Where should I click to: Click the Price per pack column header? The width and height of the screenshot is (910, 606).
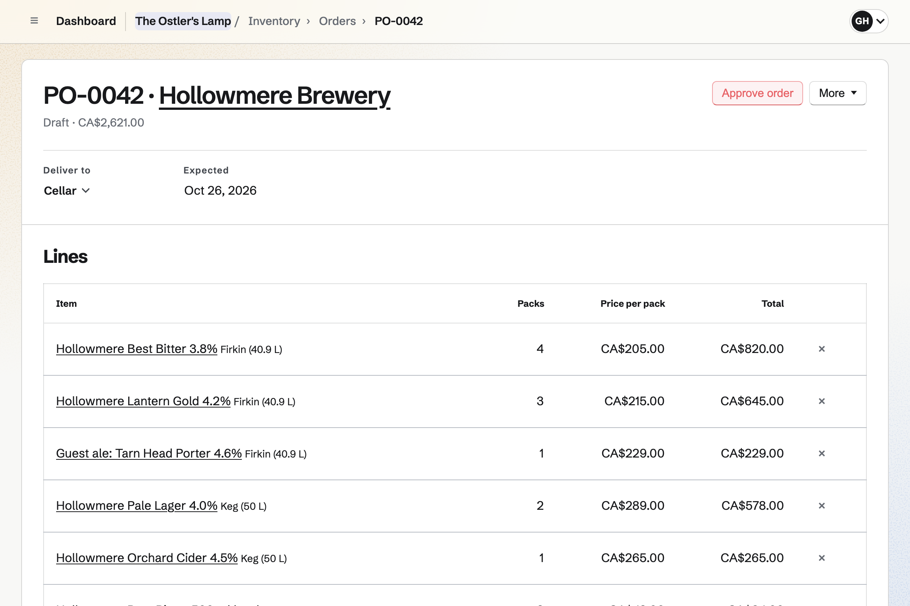click(632, 304)
